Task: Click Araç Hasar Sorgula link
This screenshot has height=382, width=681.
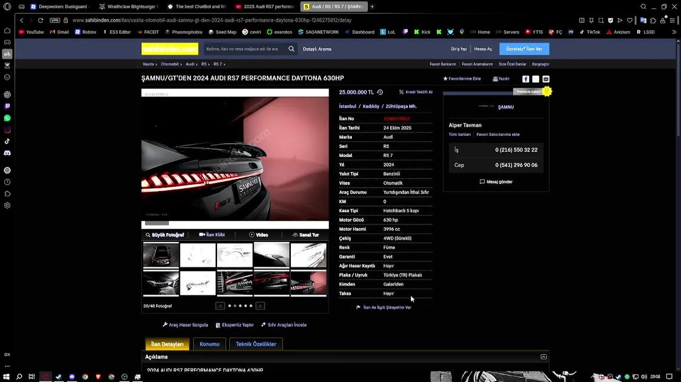Action: (185, 325)
